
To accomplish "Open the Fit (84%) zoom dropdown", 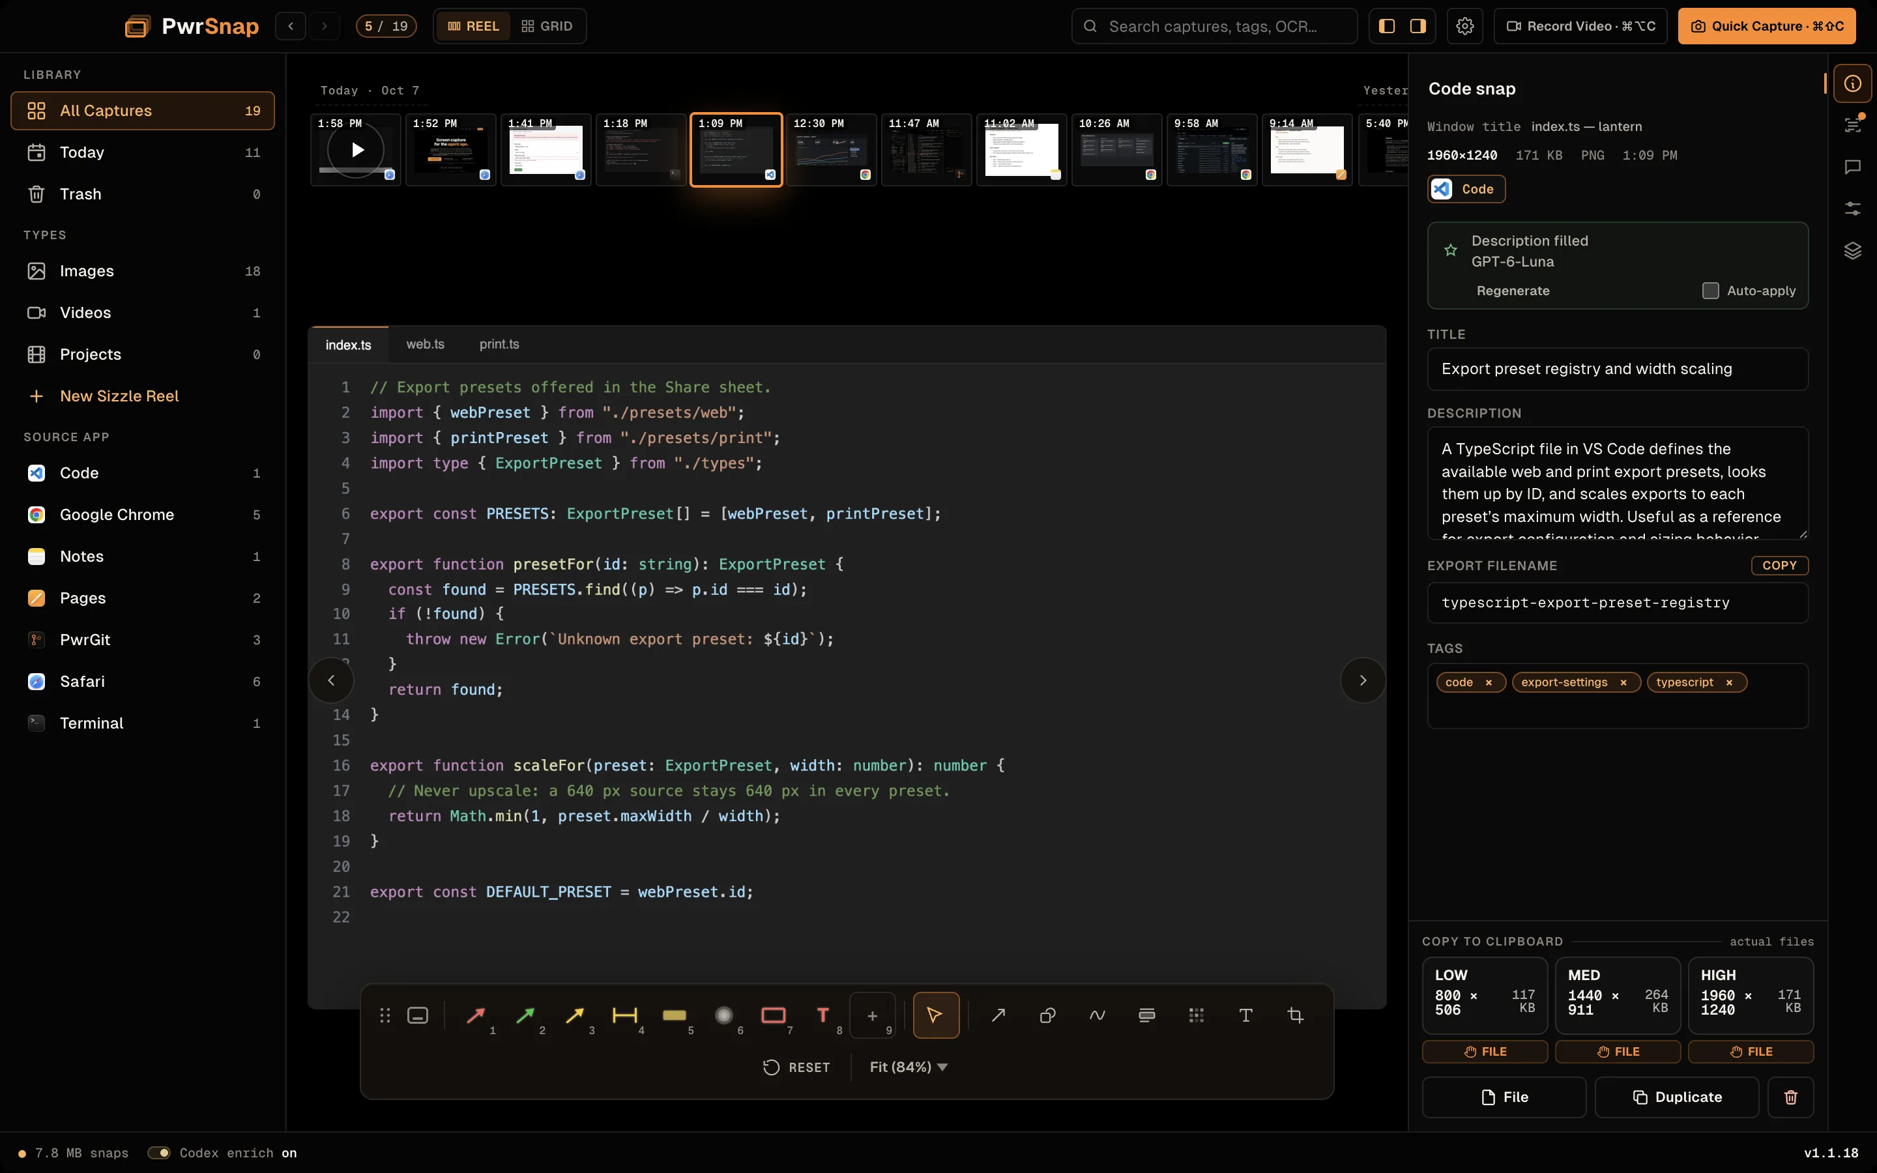I will coord(909,1067).
